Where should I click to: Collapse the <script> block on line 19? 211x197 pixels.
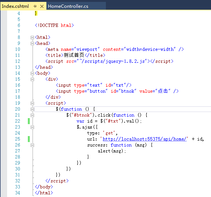32,103
